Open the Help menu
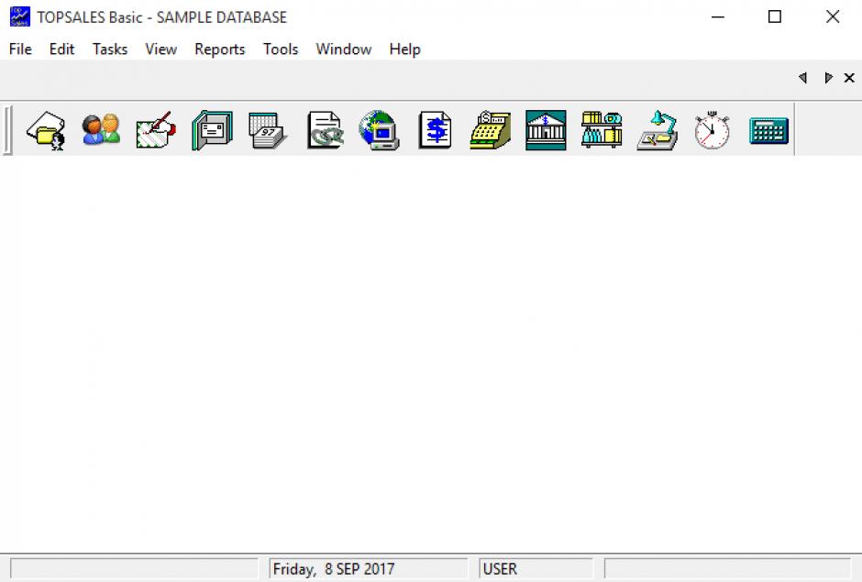 405,49
